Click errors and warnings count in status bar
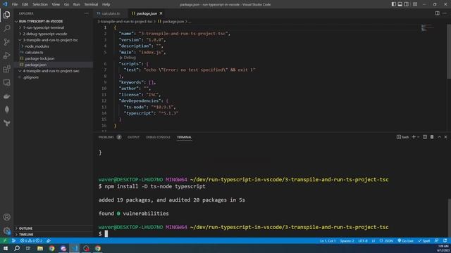The height and width of the screenshot is (253, 451). point(31,240)
